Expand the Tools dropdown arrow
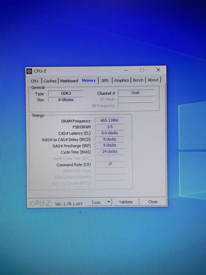This screenshot has height=275, width=206. point(109,202)
